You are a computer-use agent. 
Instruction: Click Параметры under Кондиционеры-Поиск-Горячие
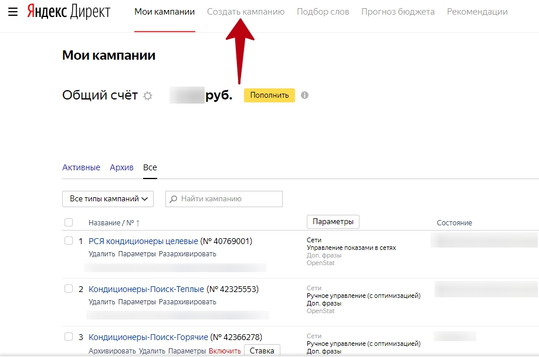pos(187,351)
